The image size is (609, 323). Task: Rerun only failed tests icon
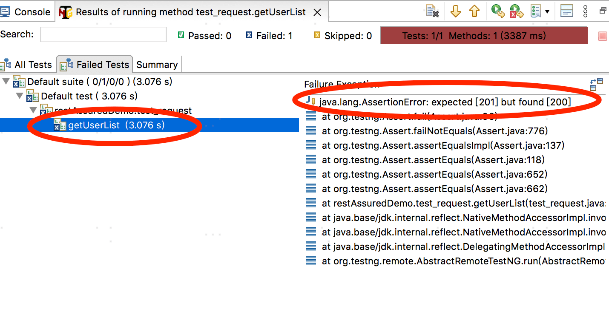tap(517, 11)
